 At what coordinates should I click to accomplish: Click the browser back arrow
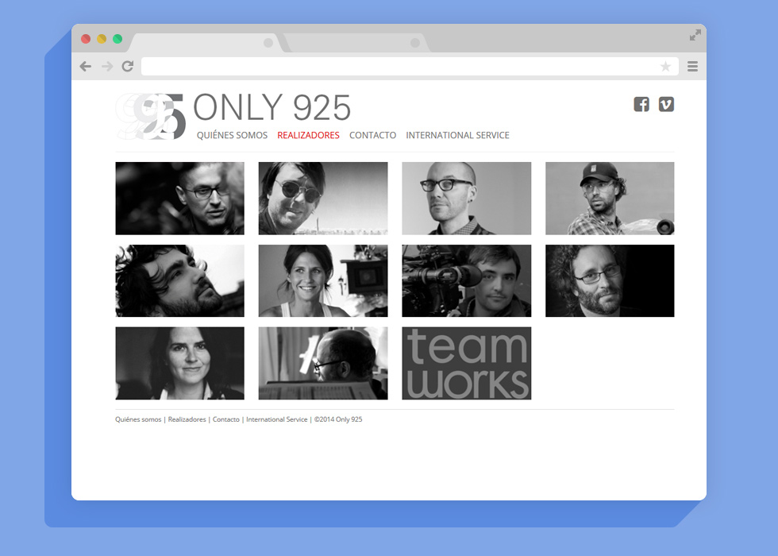[86, 67]
